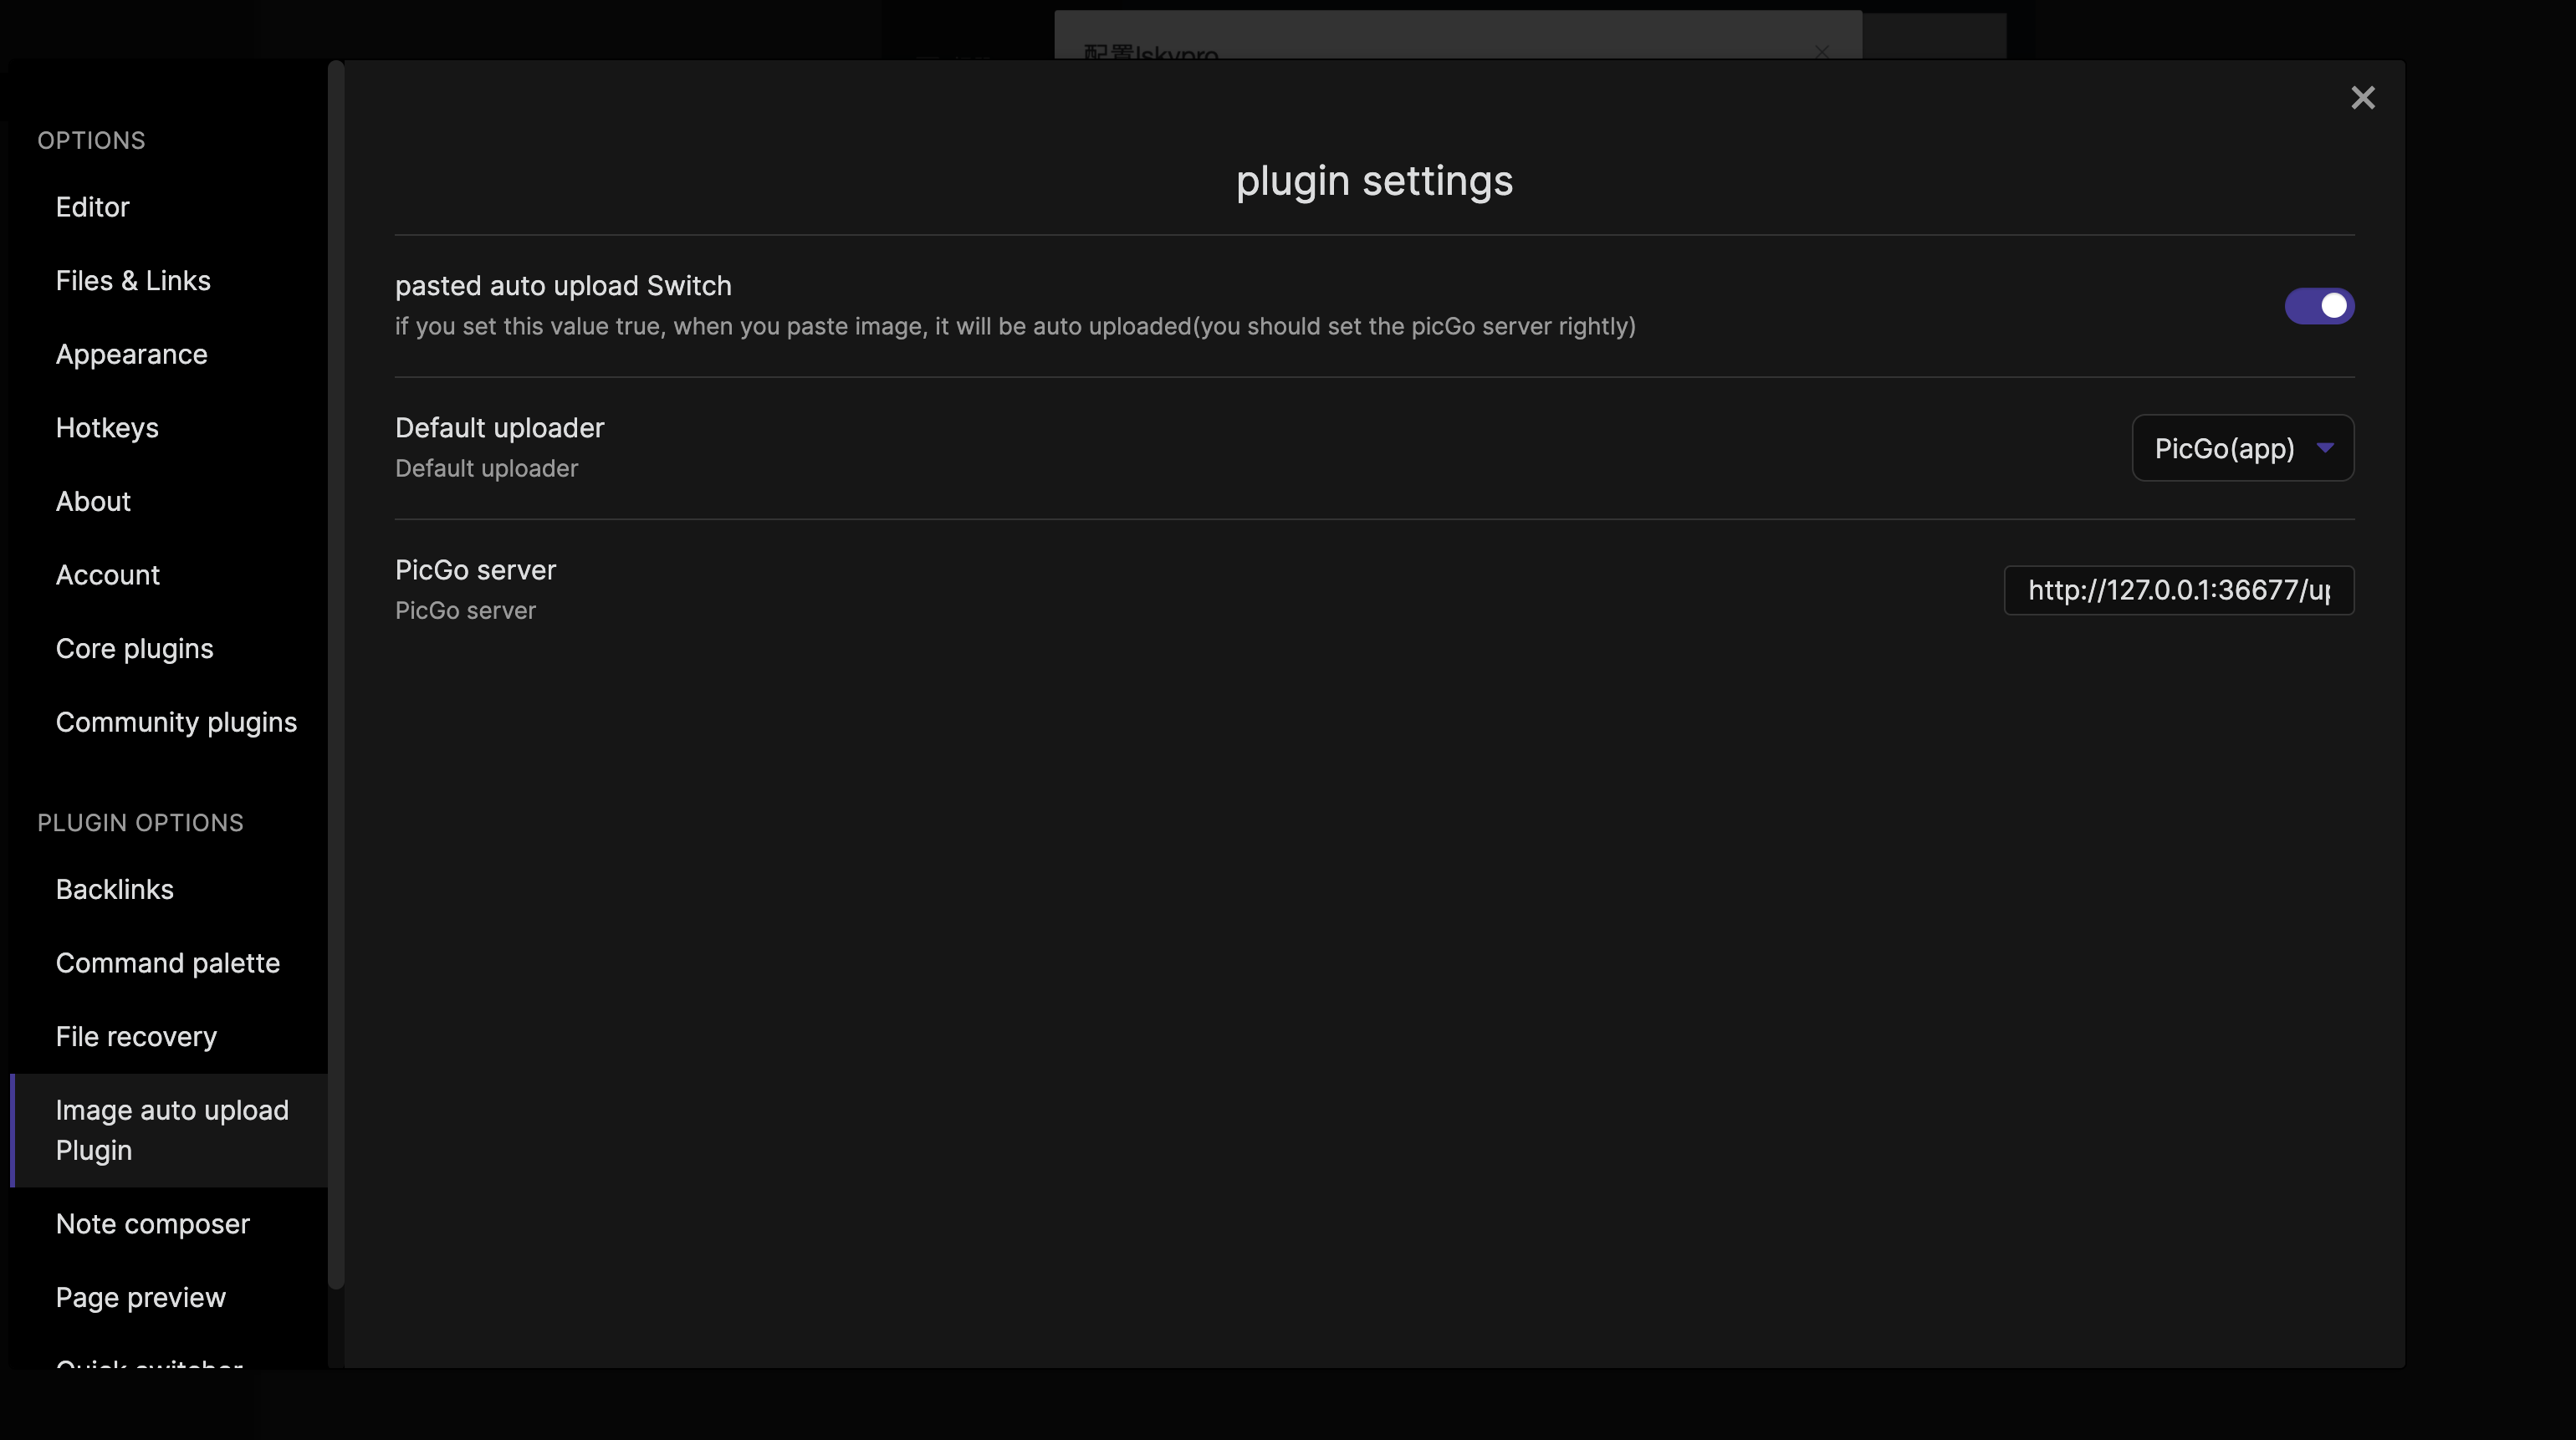Click the Image auto upload Plugin tab
Image resolution: width=2576 pixels, height=1440 pixels.
click(x=171, y=1131)
